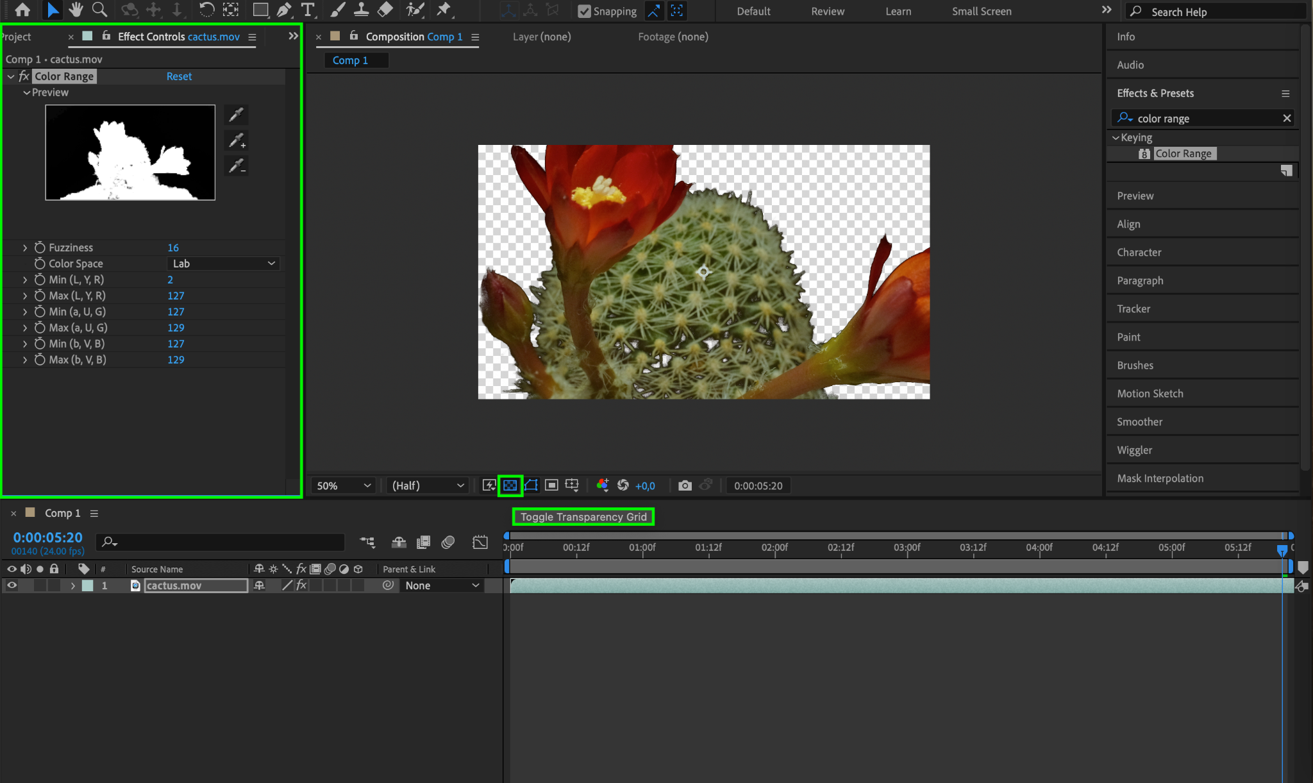Open the 50% magnification dropdown
The image size is (1313, 783).
pos(343,485)
